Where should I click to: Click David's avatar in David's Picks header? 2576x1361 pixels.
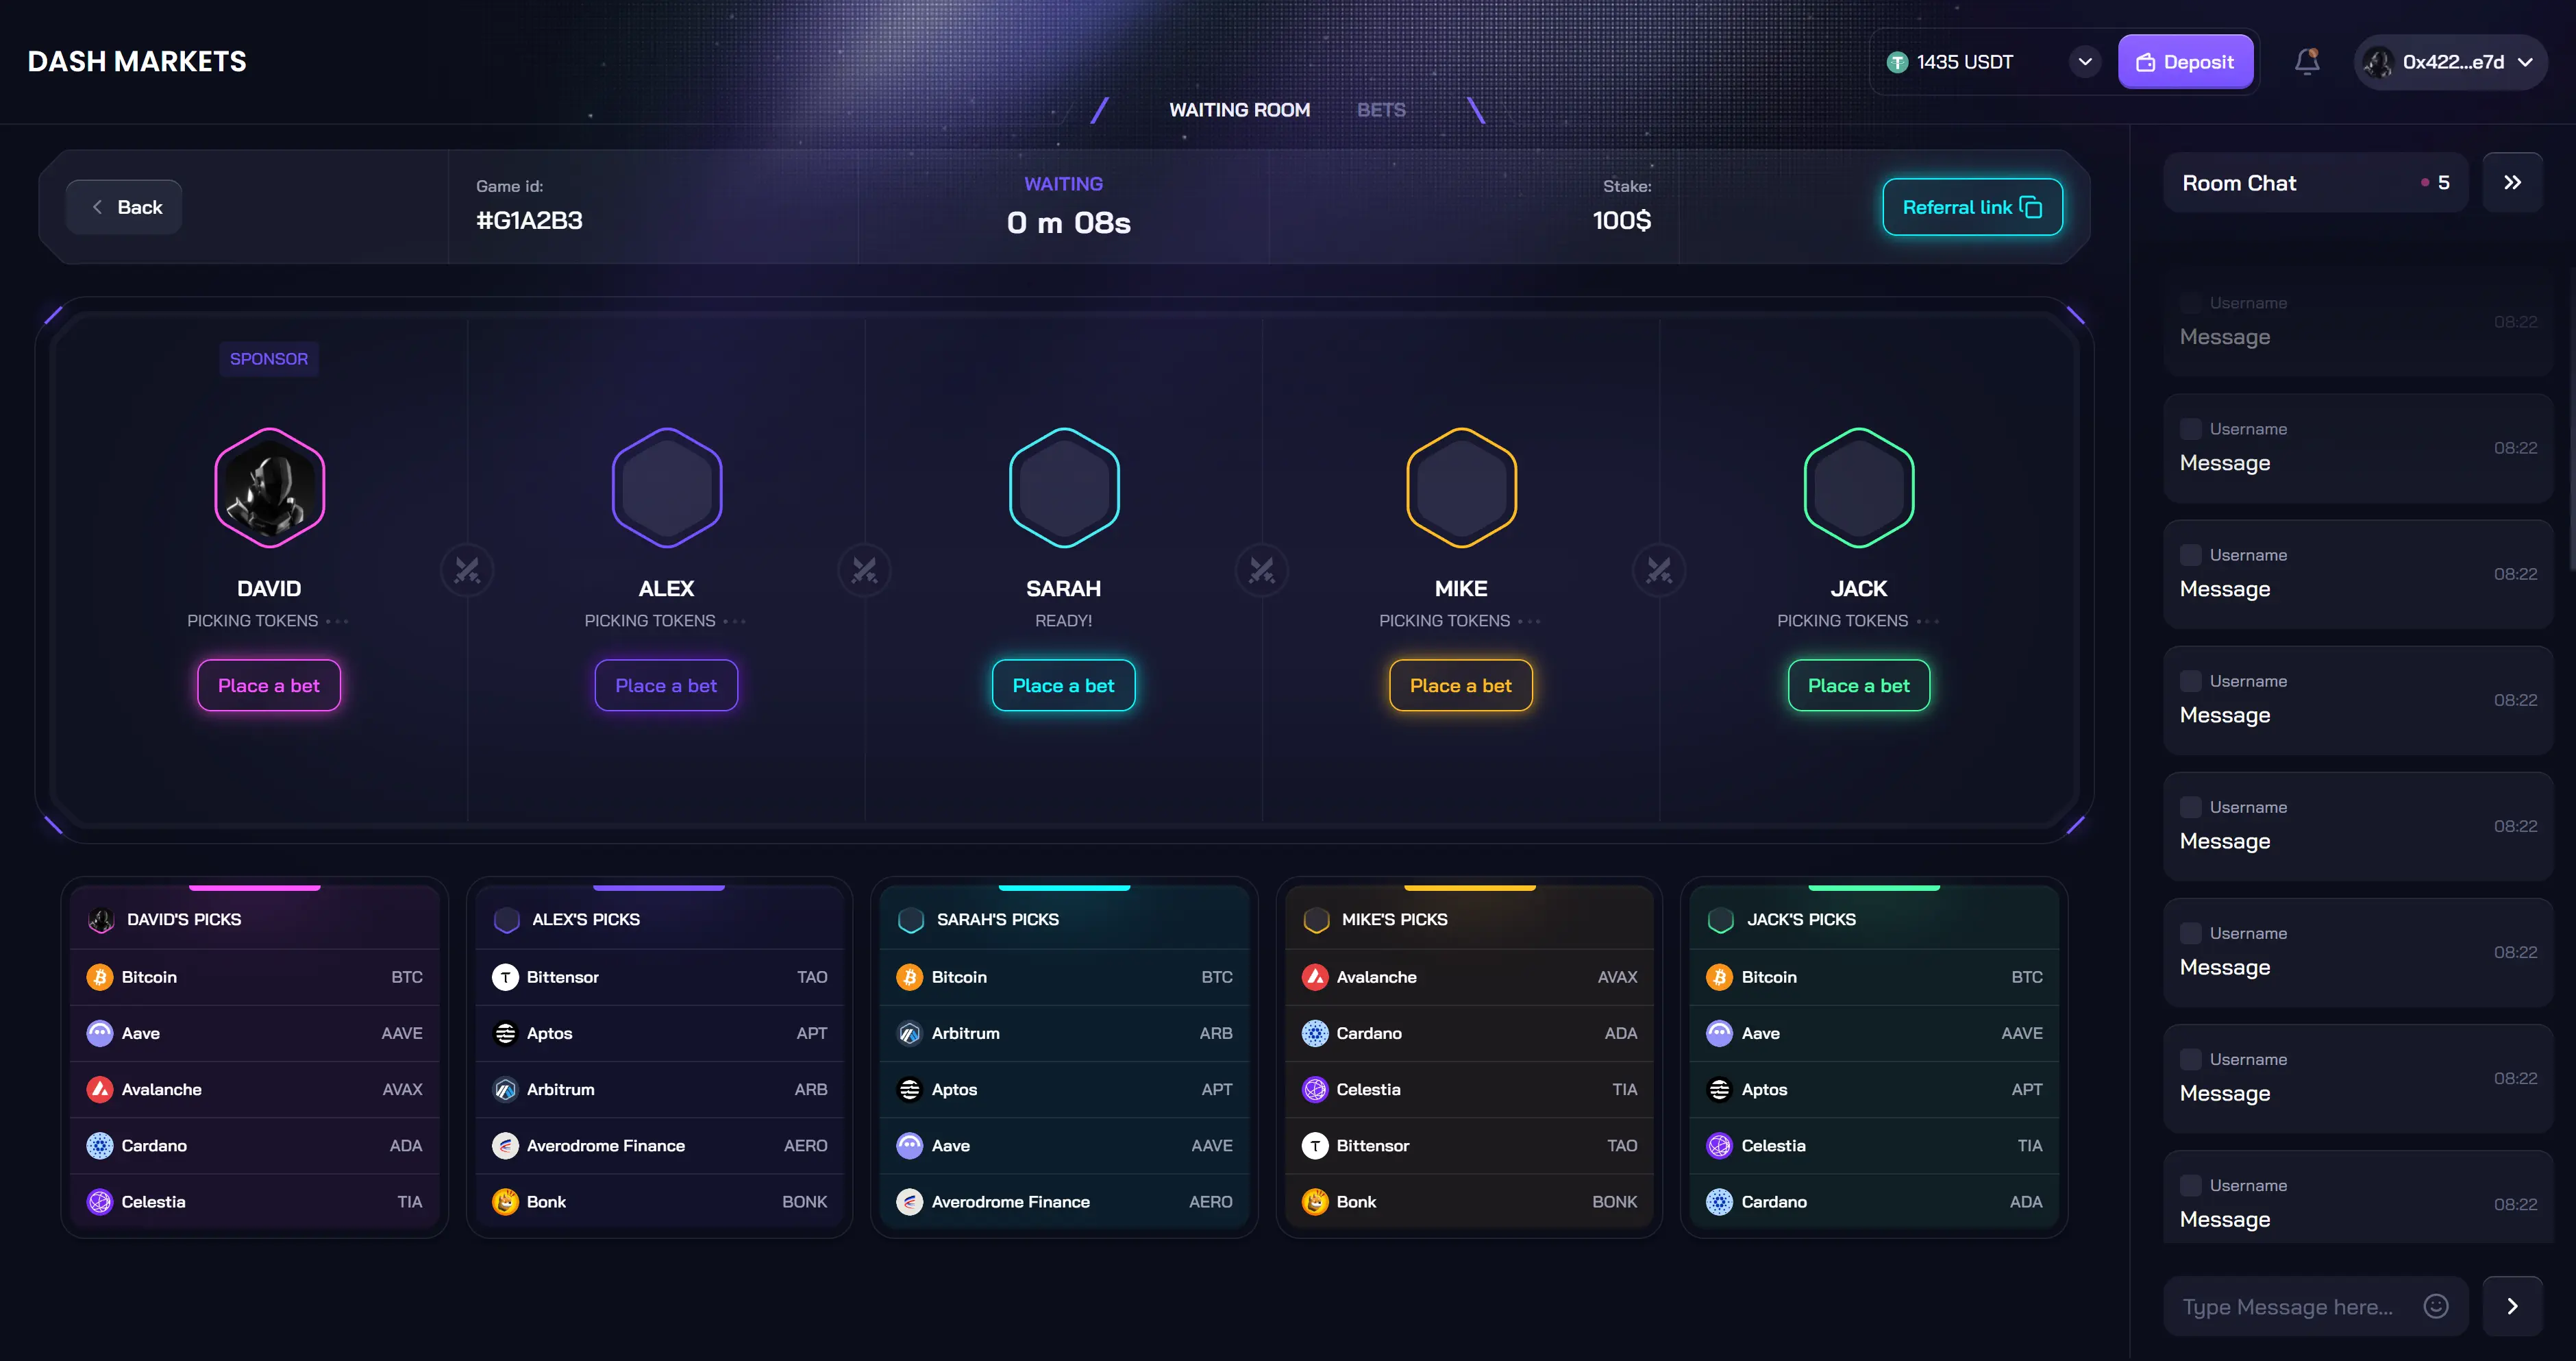[x=101, y=919]
